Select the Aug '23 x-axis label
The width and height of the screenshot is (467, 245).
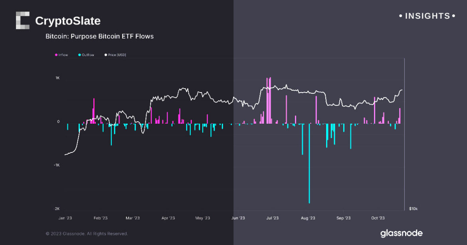pyautogui.click(x=308, y=218)
